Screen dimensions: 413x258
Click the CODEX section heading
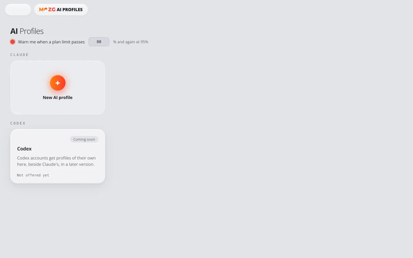click(18, 123)
